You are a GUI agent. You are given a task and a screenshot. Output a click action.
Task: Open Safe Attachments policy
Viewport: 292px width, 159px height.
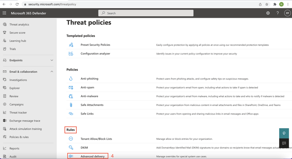[x=92, y=105]
